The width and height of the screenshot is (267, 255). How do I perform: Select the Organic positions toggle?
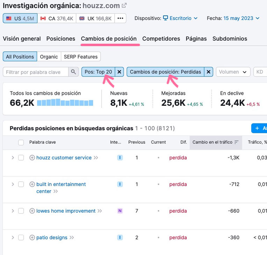click(49, 57)
